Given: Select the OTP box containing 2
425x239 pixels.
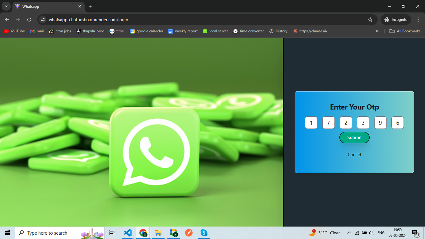Looking at the screenshot, I should (346, 123).
